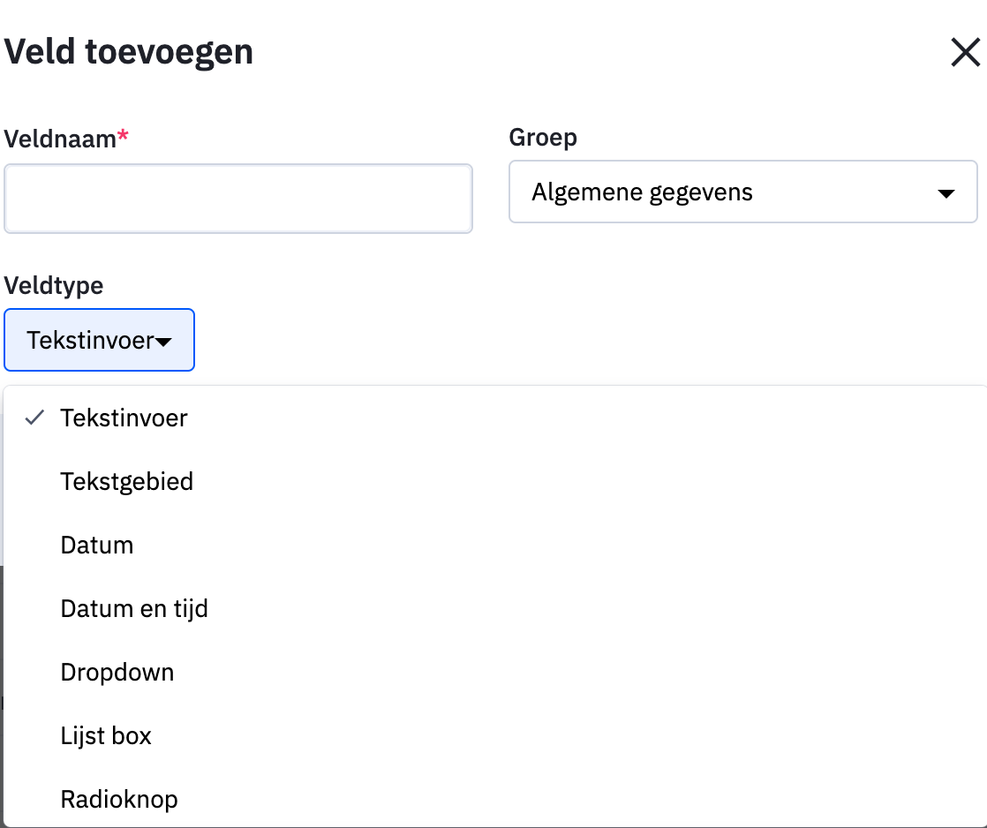Choose Radioknop from the list
987x828 pixels.
click(118, 799)
